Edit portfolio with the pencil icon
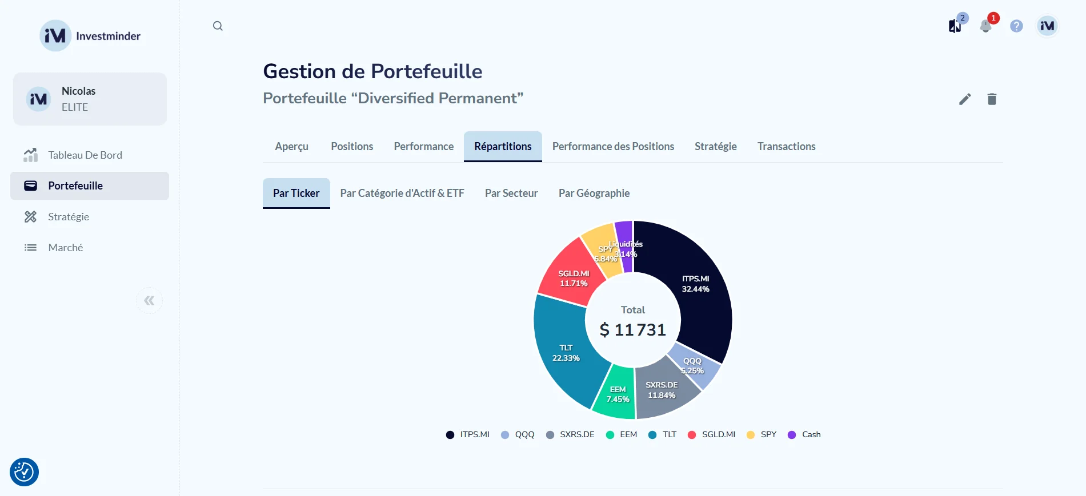1086x496 pixels. (965, 99)
